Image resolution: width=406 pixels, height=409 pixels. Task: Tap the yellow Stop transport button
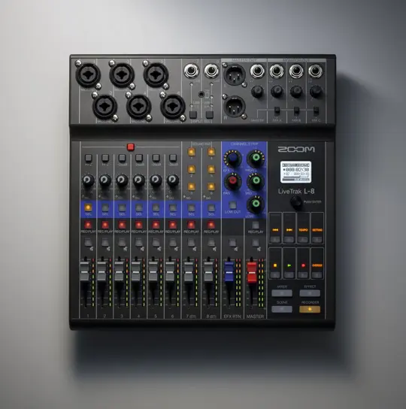275,263
